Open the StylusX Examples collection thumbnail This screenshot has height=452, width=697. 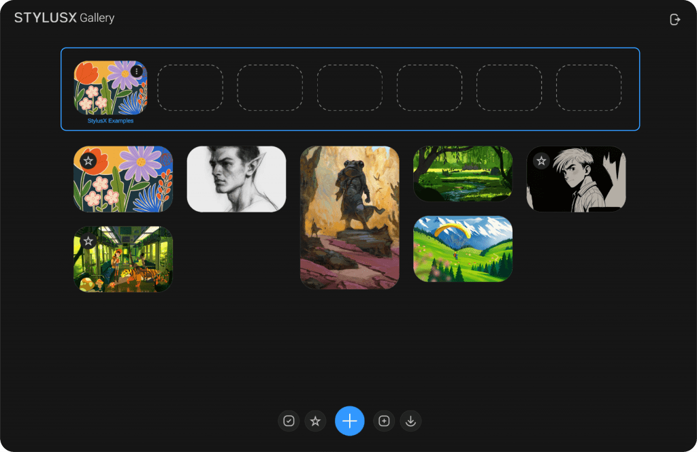pyautogui.click(x=110, y=88)
